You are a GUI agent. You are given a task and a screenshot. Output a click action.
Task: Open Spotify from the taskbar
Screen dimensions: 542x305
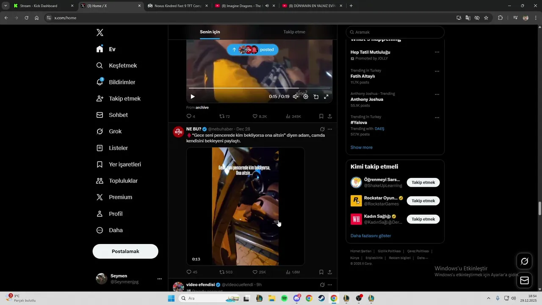pos(284,298)
